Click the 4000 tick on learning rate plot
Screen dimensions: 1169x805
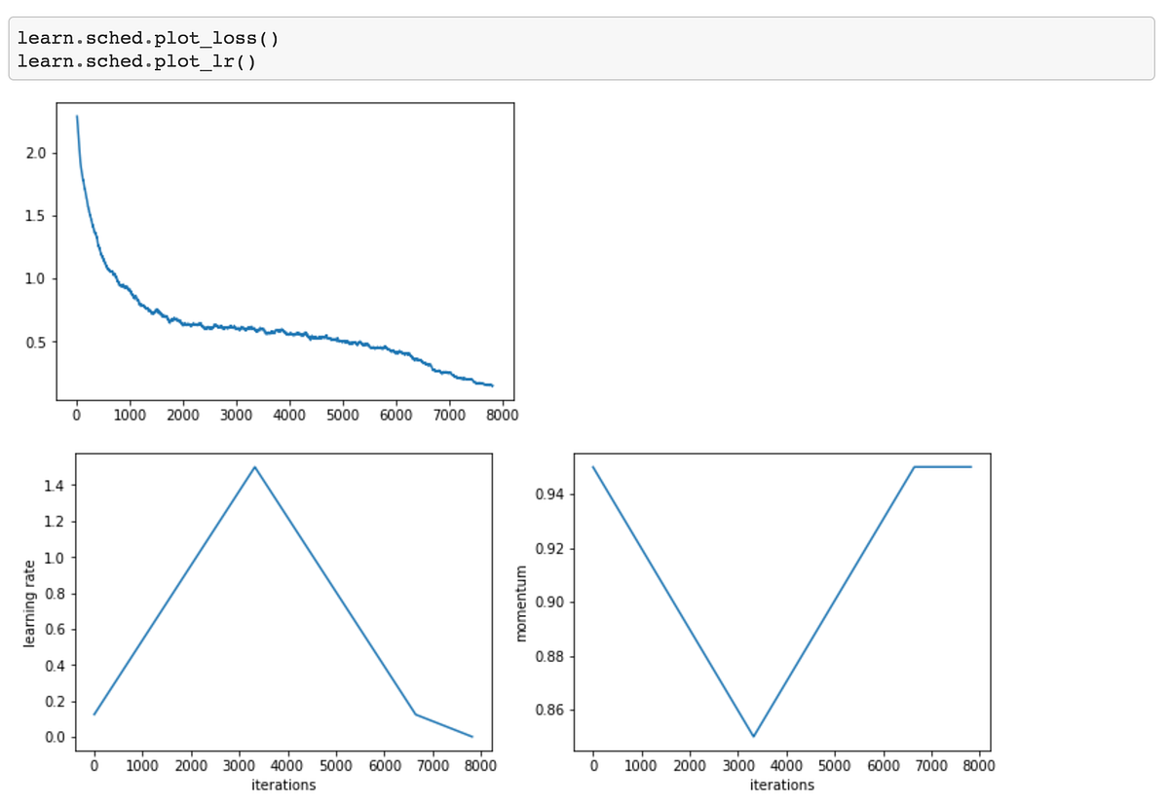pos(287,765)
